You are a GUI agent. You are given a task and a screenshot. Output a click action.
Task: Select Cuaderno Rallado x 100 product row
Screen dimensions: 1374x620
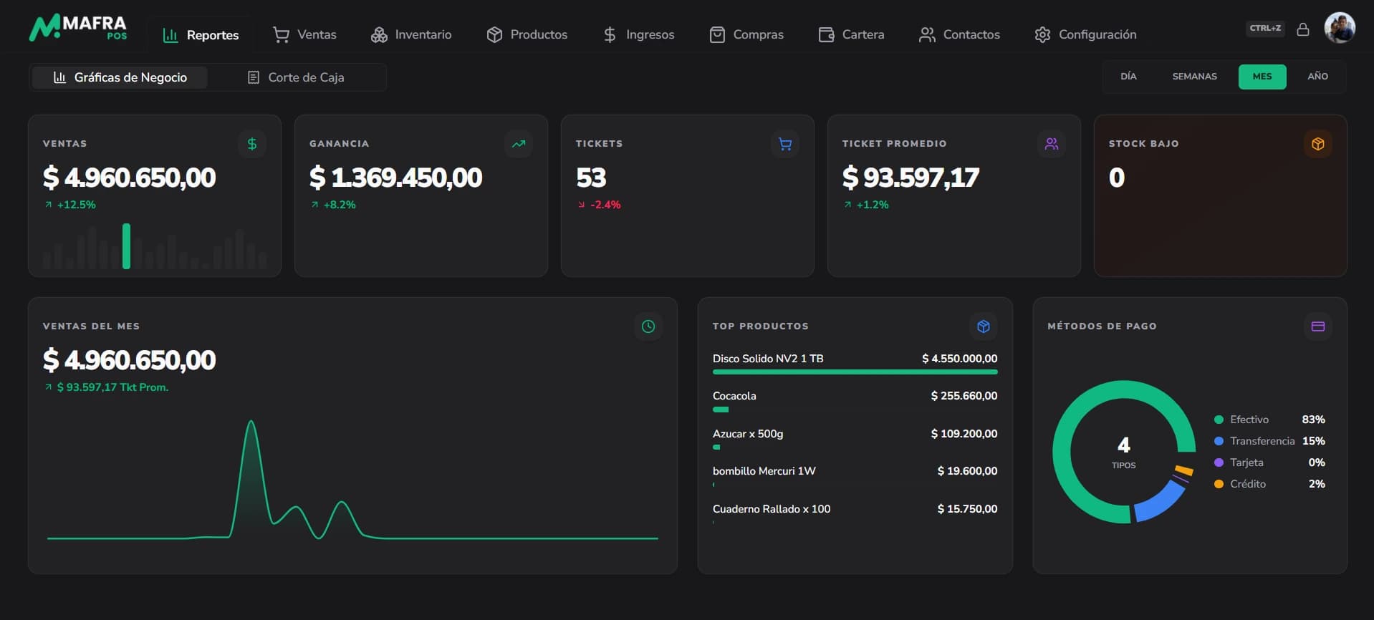click(x=855, y=515)
